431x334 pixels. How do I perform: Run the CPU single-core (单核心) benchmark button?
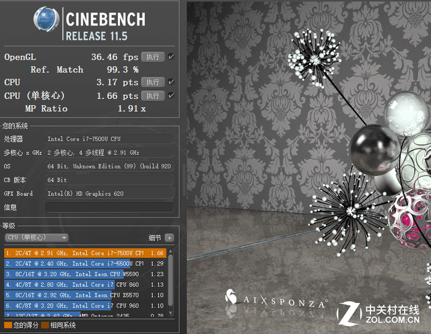coord(153,96)
